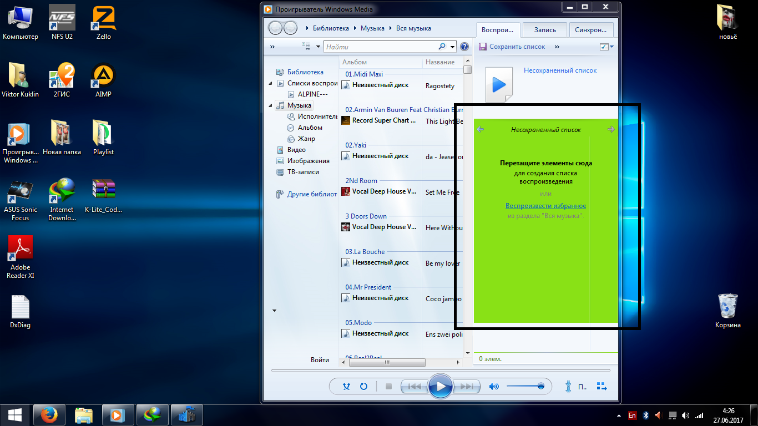Click the search magnifier icon

point(442,47)
